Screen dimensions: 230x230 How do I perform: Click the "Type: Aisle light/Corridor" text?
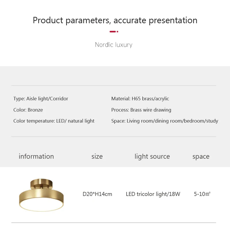41,99
